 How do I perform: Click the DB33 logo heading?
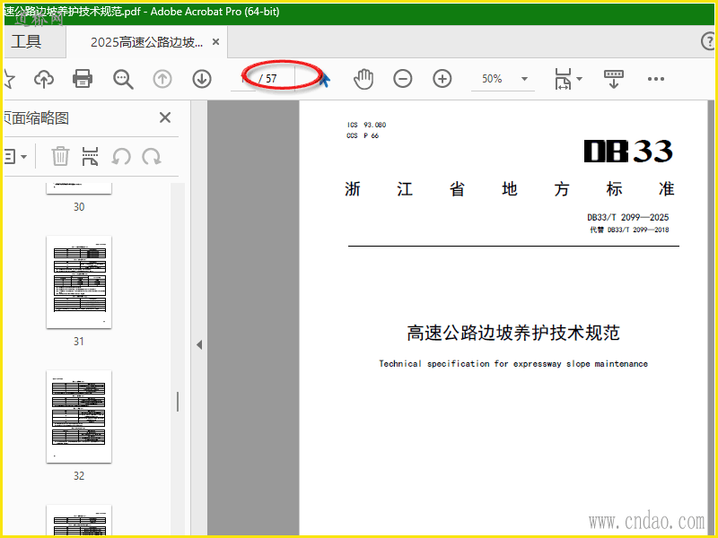[628, 151]
